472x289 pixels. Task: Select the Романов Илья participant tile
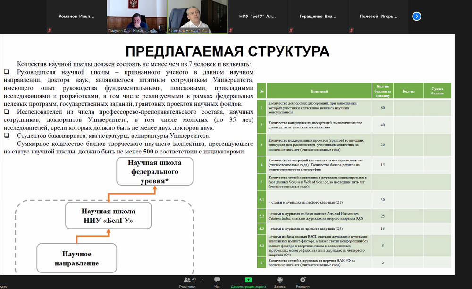click(76, 16)
